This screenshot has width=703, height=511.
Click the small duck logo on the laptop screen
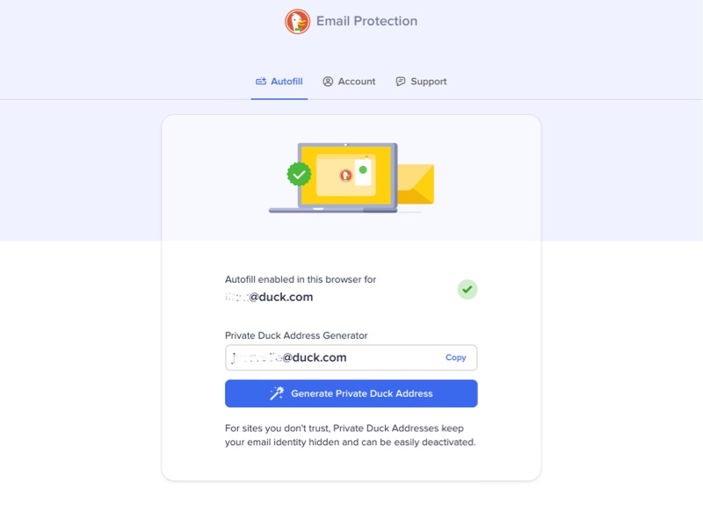pos(345,176)
